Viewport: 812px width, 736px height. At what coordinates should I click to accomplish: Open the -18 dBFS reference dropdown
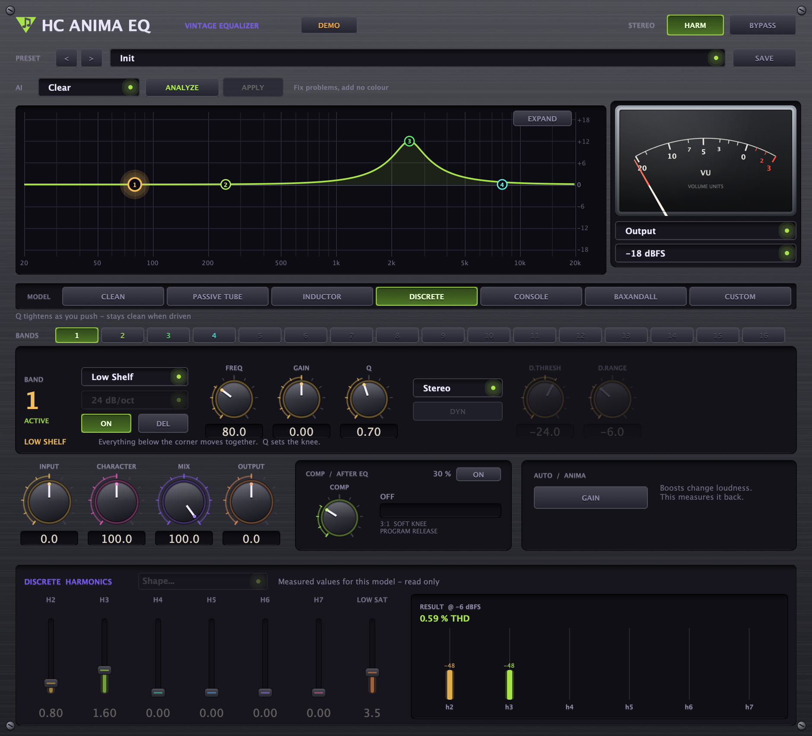tap(706, 254)
